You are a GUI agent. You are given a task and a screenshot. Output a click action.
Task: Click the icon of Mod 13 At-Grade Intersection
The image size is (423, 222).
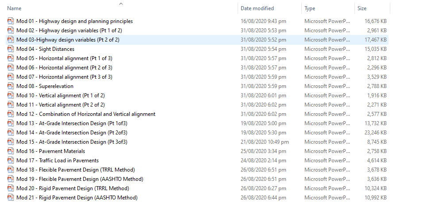[11, 123]
